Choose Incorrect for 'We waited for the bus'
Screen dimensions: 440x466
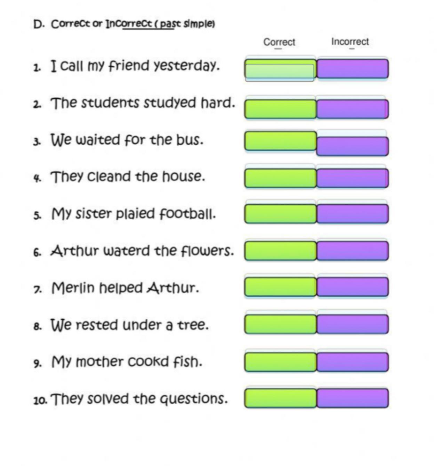[x=353, y=146]
